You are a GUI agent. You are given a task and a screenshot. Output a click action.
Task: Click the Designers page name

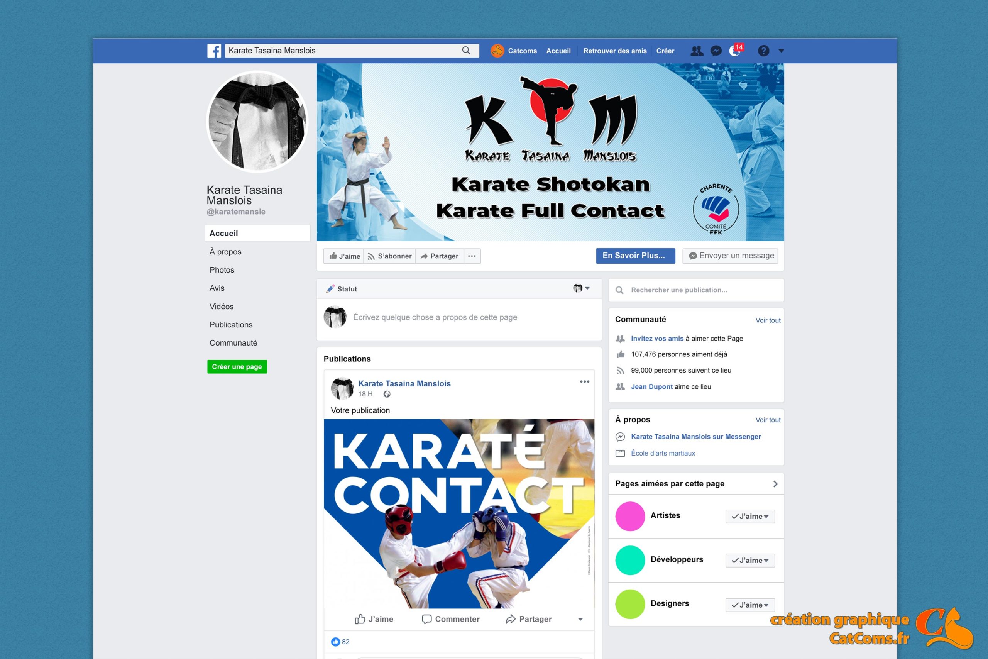[x=670, y=603]
